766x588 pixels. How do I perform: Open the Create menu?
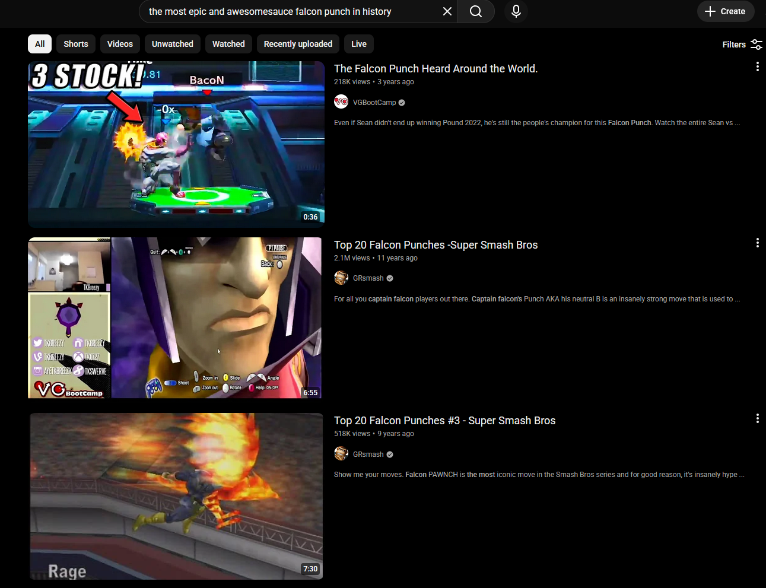726,11
